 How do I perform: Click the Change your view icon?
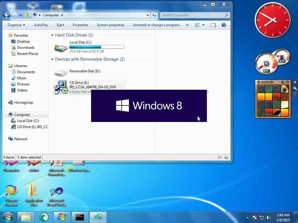(198, 25)
